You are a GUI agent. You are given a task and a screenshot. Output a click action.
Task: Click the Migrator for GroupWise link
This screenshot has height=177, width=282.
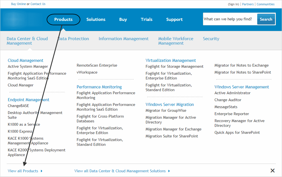pyautogui.click(x=166, y=111)
